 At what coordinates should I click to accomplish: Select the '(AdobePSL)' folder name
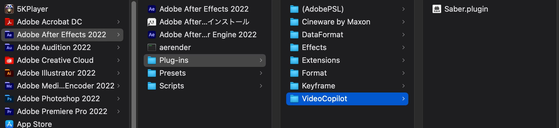point(323,9)
